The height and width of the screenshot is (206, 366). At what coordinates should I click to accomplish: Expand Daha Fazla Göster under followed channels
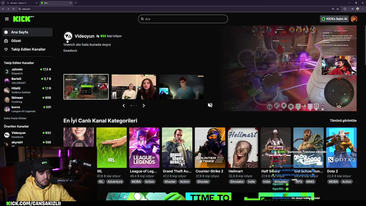click(15, 118)
